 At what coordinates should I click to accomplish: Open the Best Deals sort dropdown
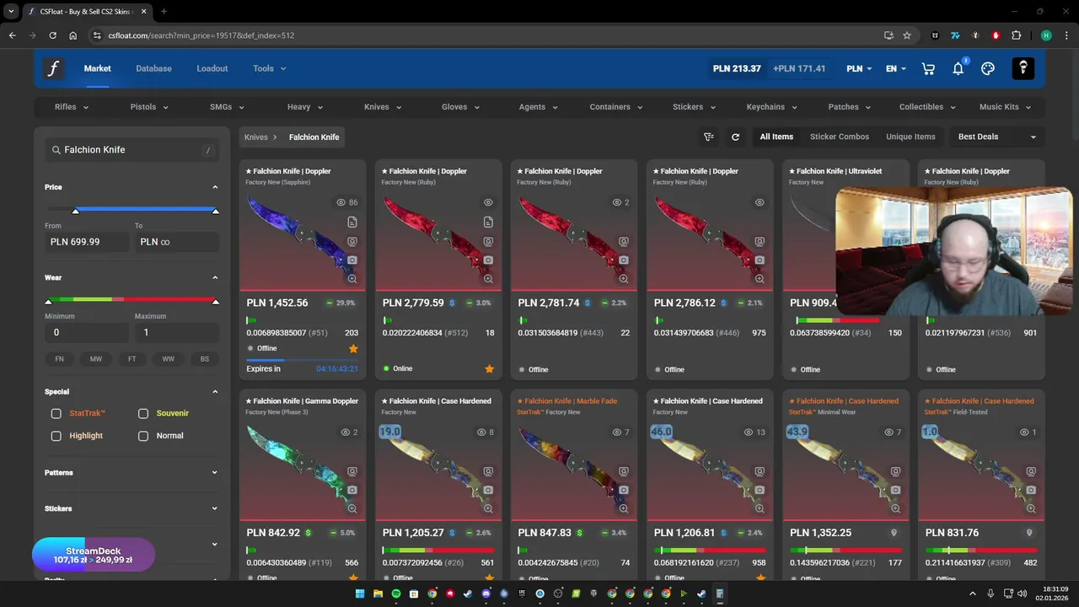(996, 137)
